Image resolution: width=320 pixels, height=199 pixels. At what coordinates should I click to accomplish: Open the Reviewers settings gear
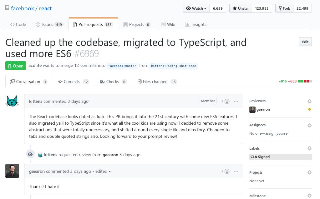(309, 101)
